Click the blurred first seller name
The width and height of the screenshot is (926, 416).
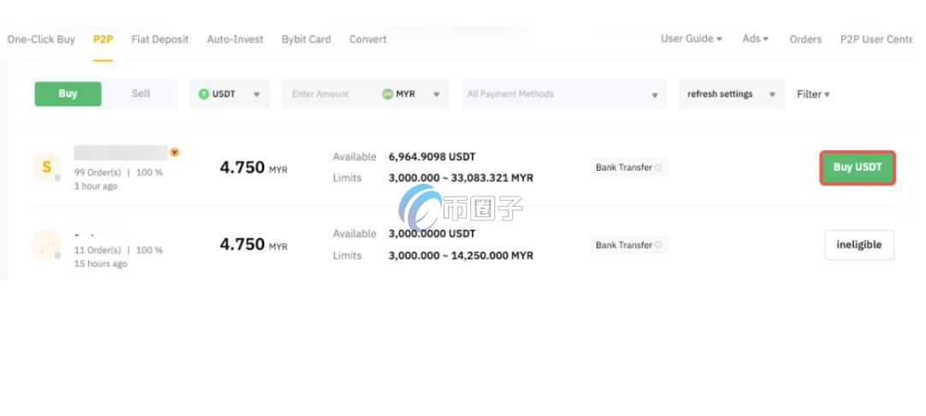pos(121,153)
